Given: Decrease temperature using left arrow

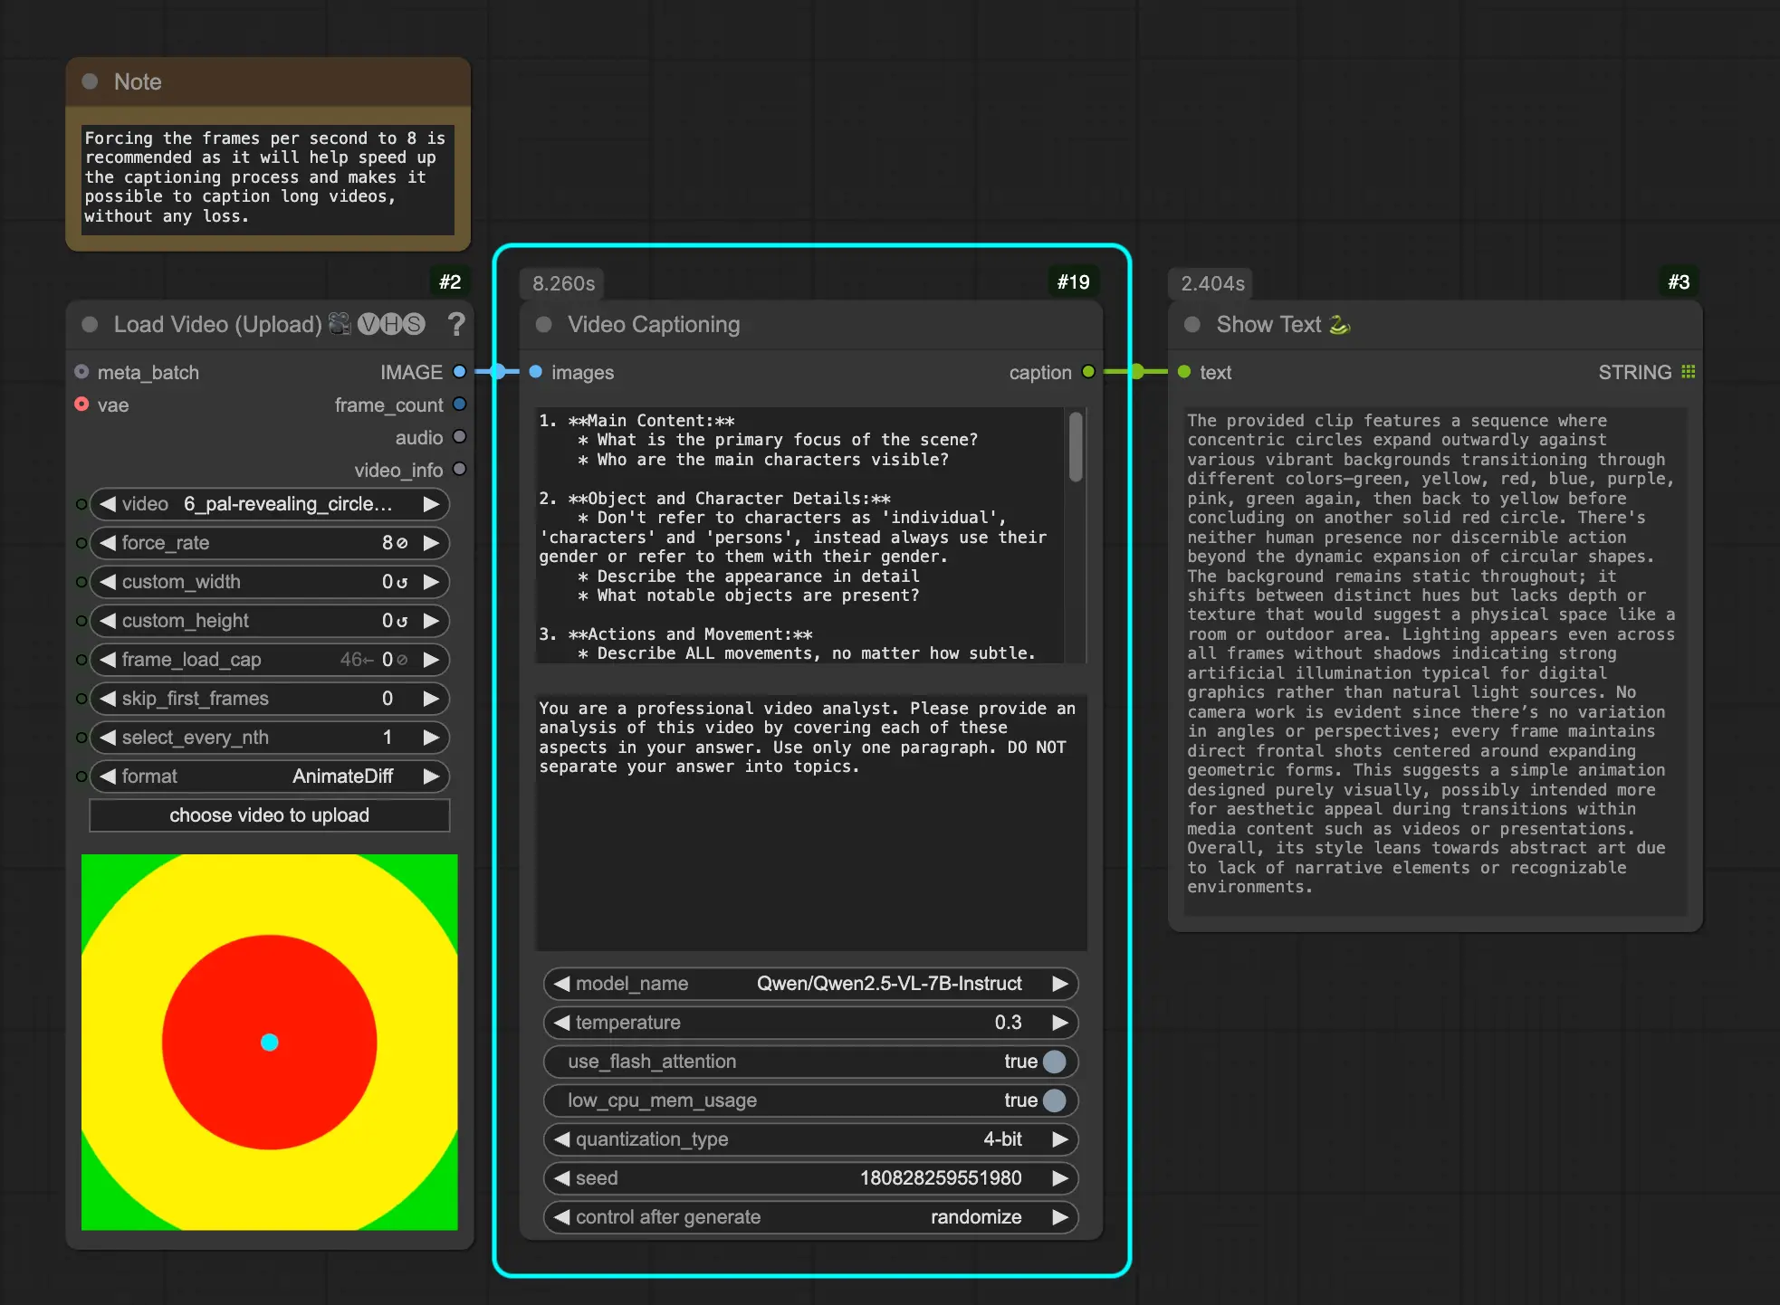Looking at the screenshot, I should click(x=562, y=1023).
